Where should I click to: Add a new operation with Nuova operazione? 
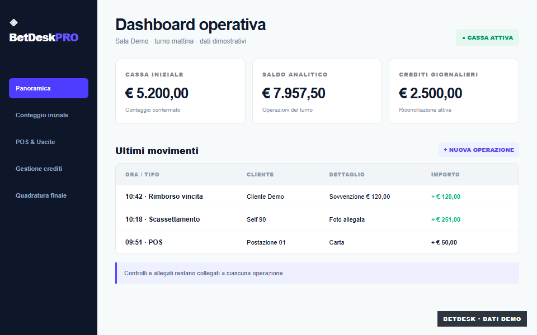(479, 150)
